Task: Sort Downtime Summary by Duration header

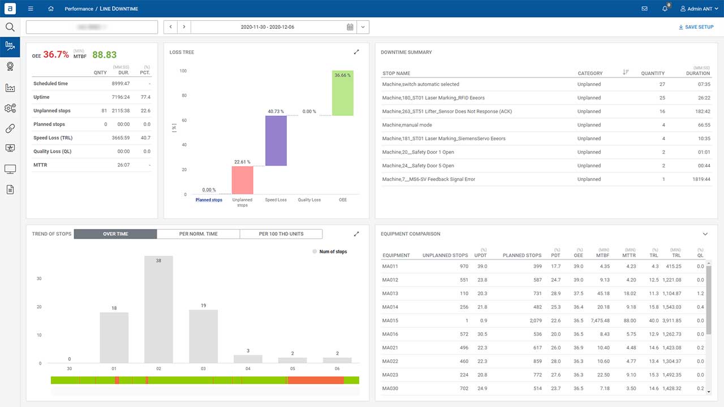Action: click(x=698, y=73)
